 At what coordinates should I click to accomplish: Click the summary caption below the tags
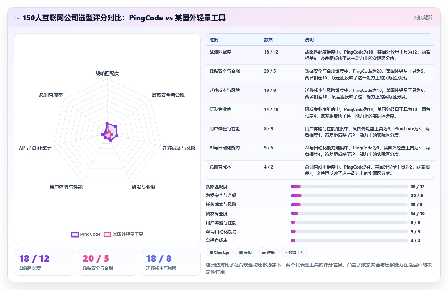pyautogui.click(x=319, y=268)
